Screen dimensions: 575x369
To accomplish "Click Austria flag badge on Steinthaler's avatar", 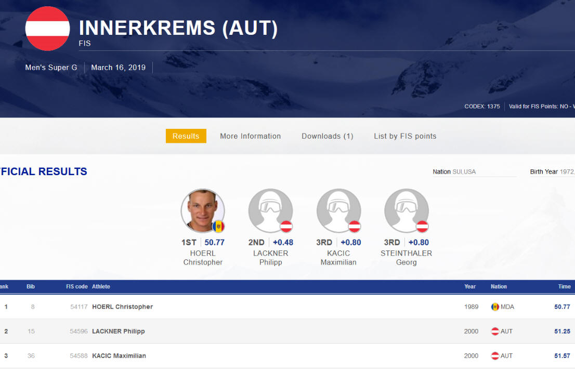I will [x=422, y=227].
